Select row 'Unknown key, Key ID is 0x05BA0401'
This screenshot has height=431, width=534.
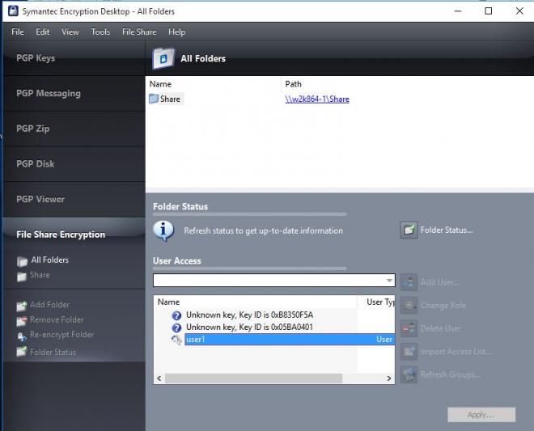coord(250,327)
